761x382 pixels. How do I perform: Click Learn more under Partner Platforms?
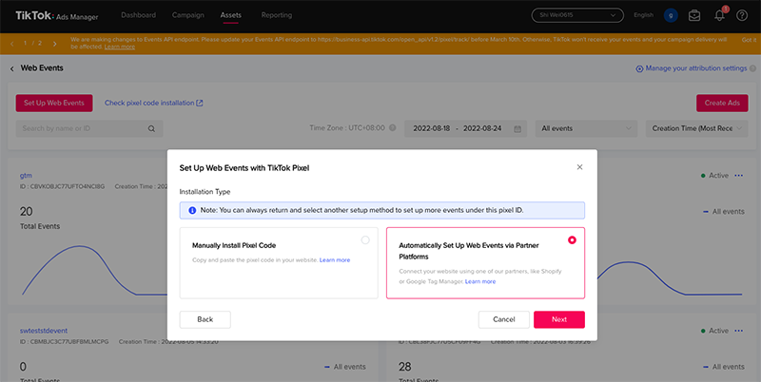pyautogui.click(x=480, y=281)
